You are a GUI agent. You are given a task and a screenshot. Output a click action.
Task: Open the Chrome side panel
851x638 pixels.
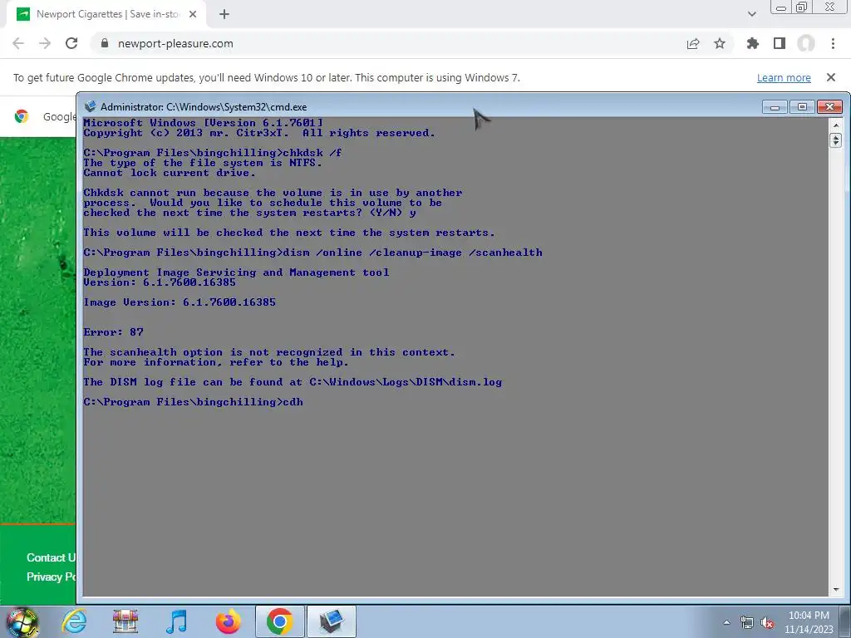point(780,43)
